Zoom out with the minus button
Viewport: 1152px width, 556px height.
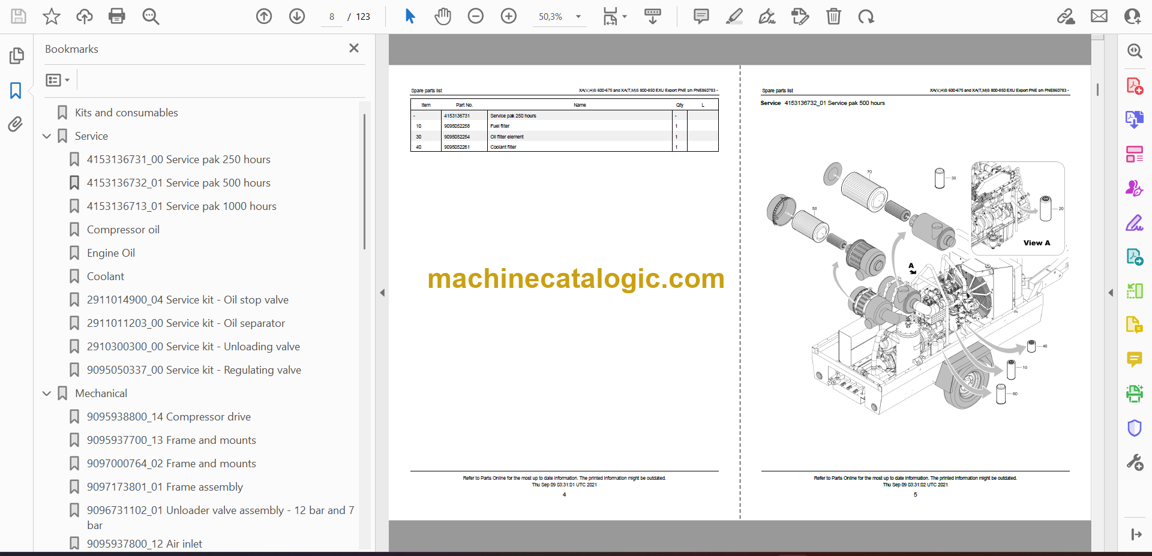tap(476, 16)
